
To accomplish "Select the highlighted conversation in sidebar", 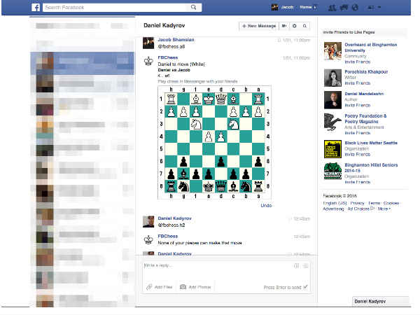I will pyautogui.click(x=83, y=63).
